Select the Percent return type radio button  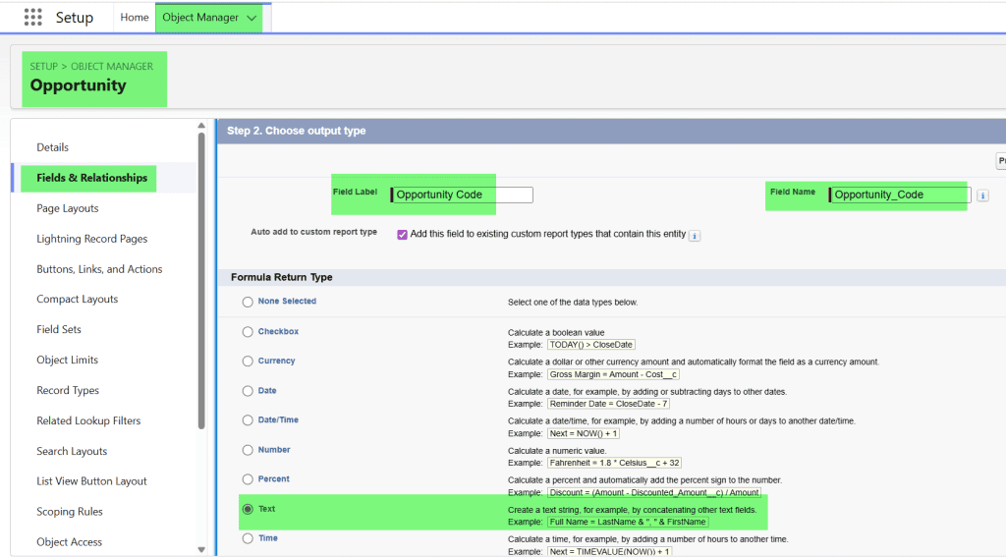point(248,479)
